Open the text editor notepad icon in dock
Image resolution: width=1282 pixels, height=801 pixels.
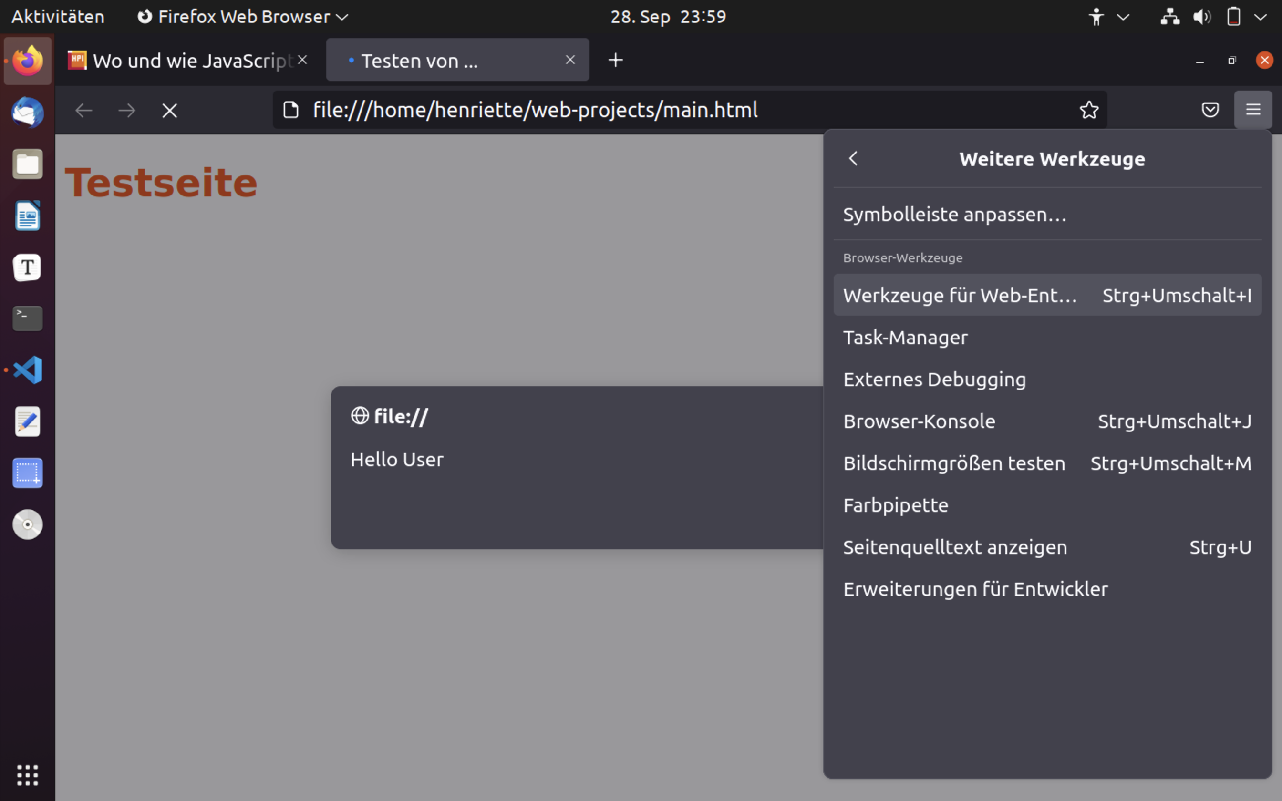28,421
